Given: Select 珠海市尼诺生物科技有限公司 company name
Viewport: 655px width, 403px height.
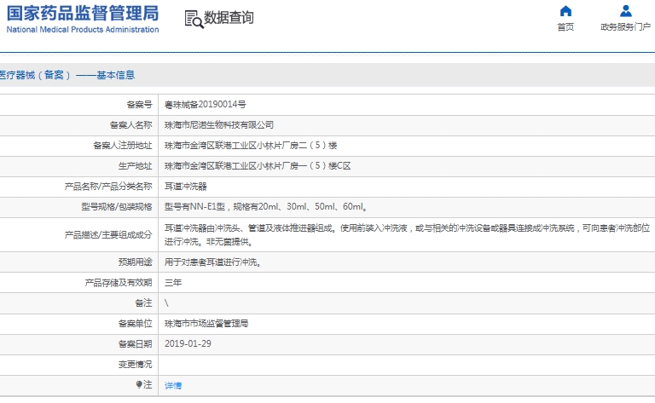Looking at the screenshot, I should (219, 124).
